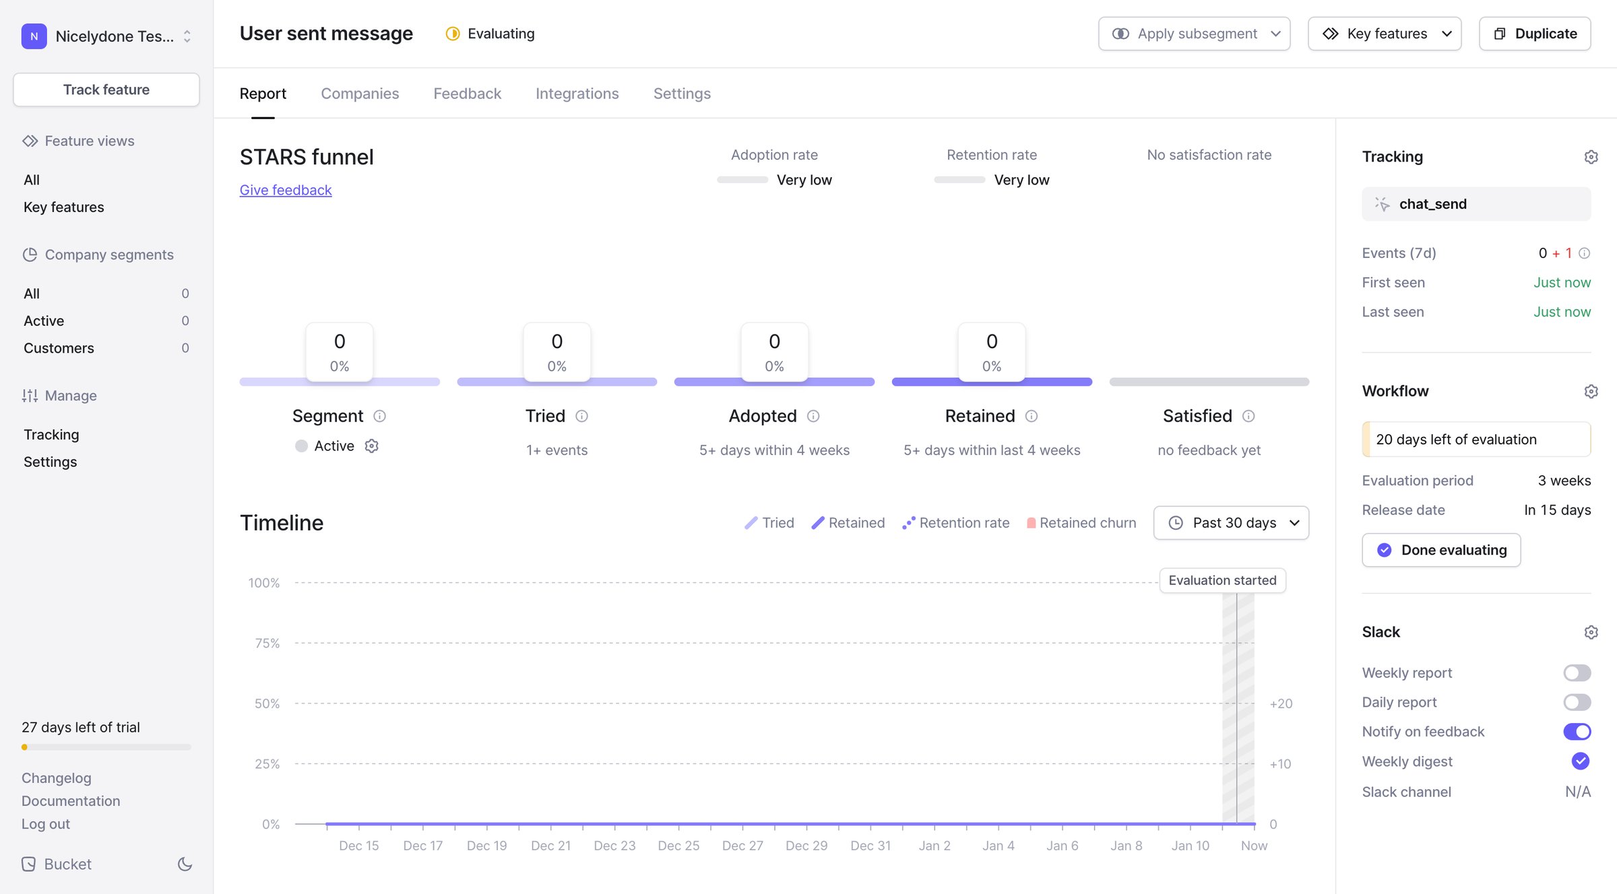Click the Track feature button

(106, 90)
